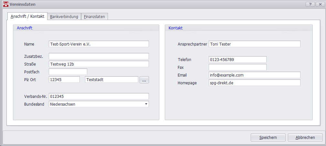Expand the Bundesland dropdown
The width and height of the screenshot is (326, 146).
pyautogui.click(x=146, y=104)
